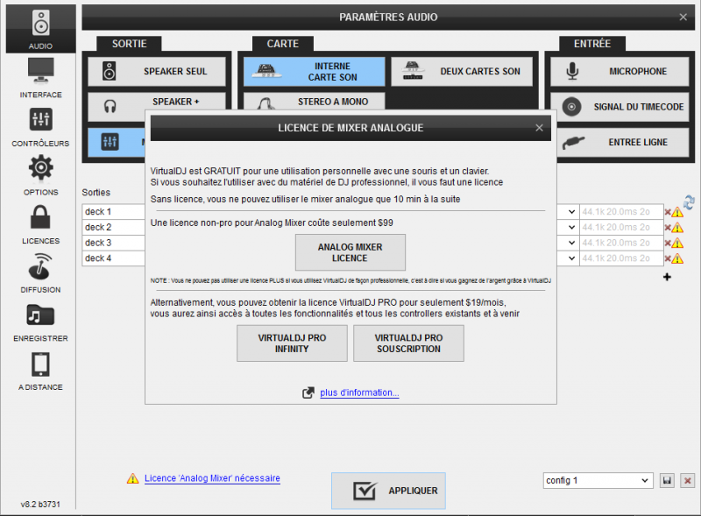Open the A Distance remote section
Screen dimensions: 701x516
(x=40, y=371)
